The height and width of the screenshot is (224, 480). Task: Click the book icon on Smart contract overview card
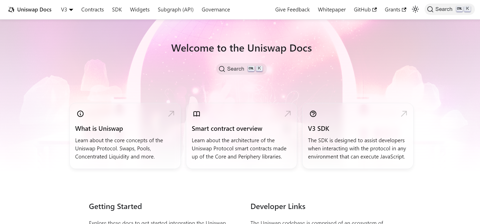point(197,114)
